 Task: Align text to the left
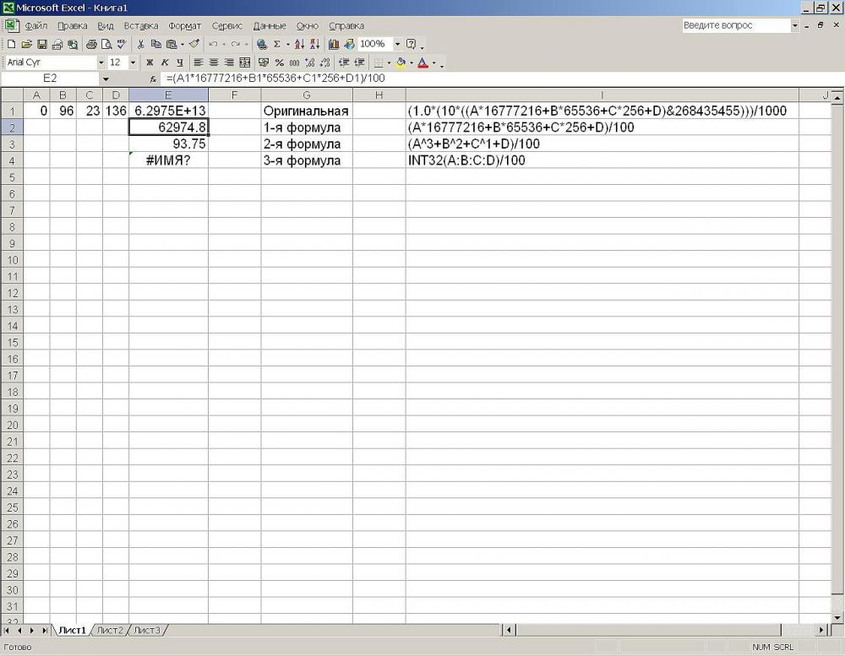point(199,62)
